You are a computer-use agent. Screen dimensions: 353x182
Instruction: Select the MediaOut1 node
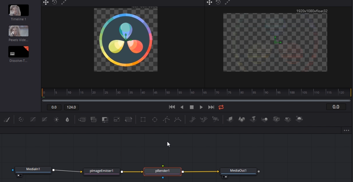click(x=238, y=171)
